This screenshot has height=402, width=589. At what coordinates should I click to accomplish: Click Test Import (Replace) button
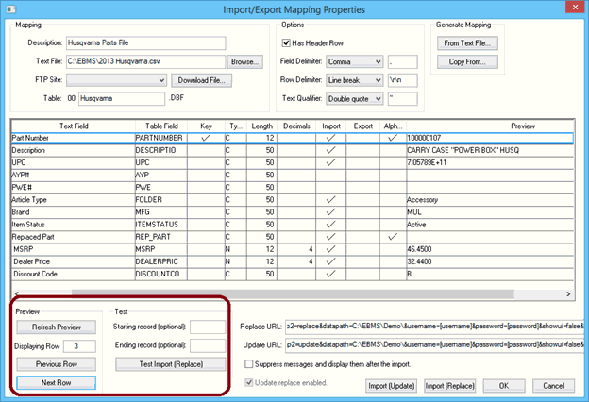click(171, 364)
